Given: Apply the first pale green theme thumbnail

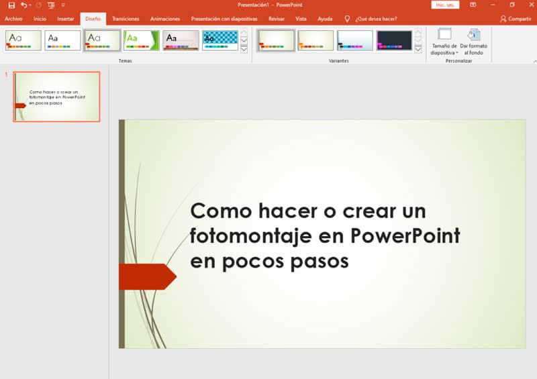Looking at the screenshot, I should [23, 40].
